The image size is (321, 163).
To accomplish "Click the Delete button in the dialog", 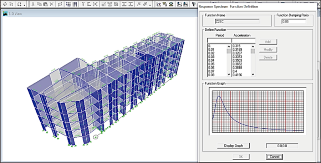I will 268,57.
